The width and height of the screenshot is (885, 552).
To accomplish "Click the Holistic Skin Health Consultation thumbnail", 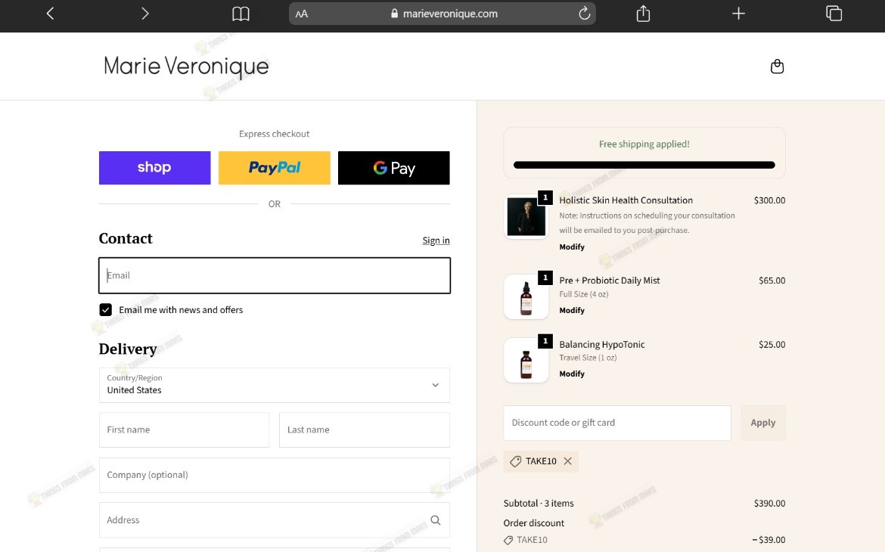I will (526, 217).
